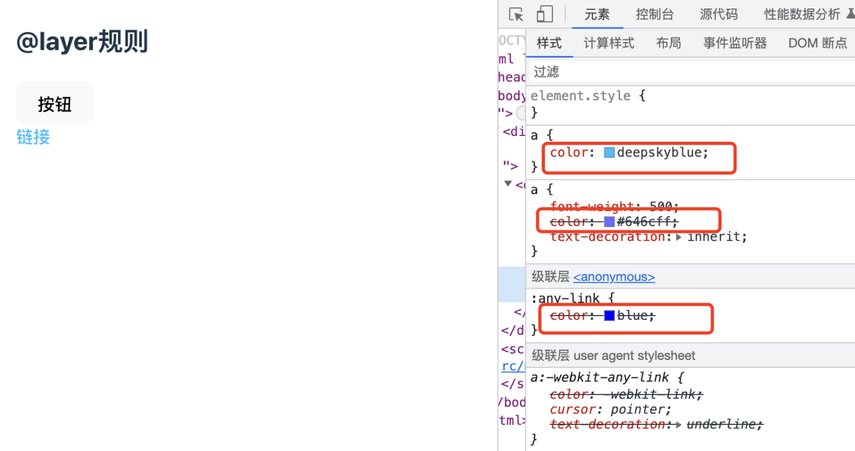Open the 计算样式 sub-tab
This screenshot has width=855, height=451.
(609, 43)
